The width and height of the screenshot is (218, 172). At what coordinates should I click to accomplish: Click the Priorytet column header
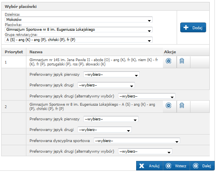[14, 52]
